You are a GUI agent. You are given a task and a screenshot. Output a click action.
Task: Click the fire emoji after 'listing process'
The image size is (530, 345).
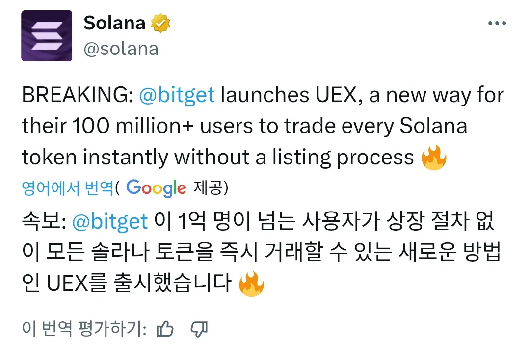(x=434, y=158)
